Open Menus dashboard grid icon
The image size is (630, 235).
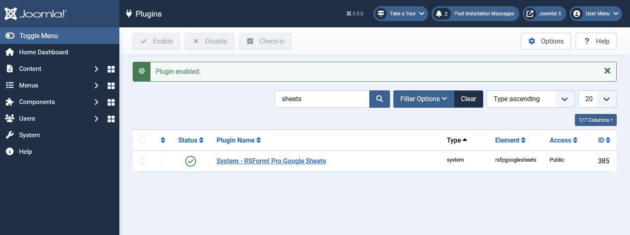pos(111,85)
